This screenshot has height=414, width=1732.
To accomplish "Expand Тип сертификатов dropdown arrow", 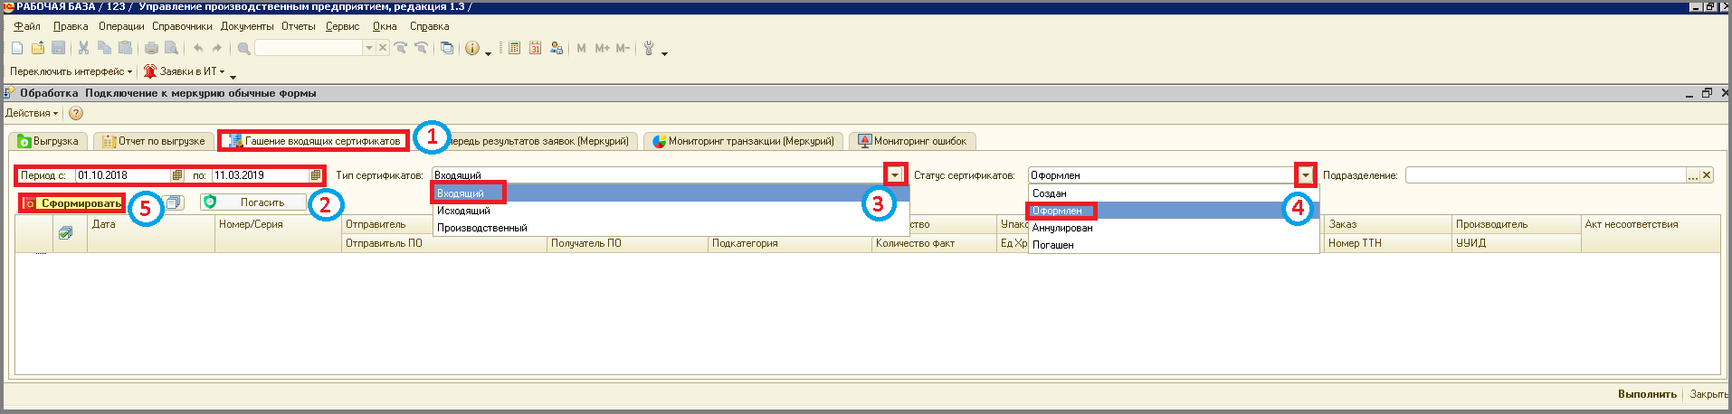I will [895, 175].
